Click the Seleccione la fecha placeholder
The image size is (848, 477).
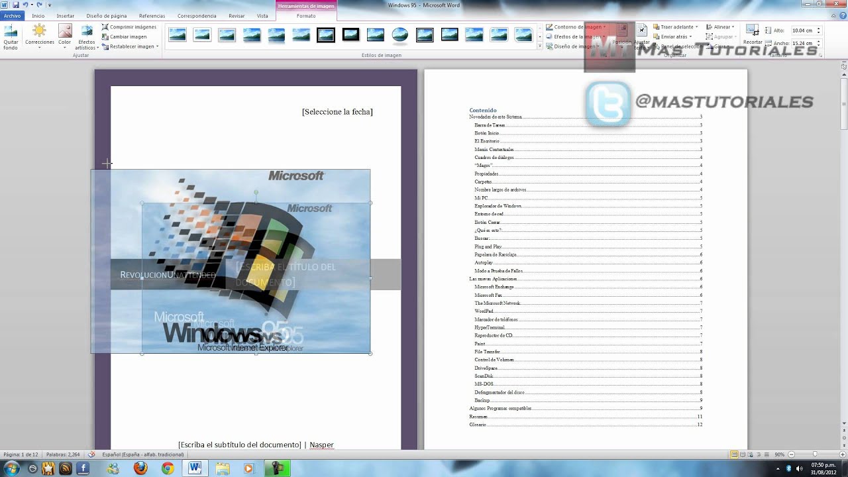pyautogui.click(x=337, y=111)
